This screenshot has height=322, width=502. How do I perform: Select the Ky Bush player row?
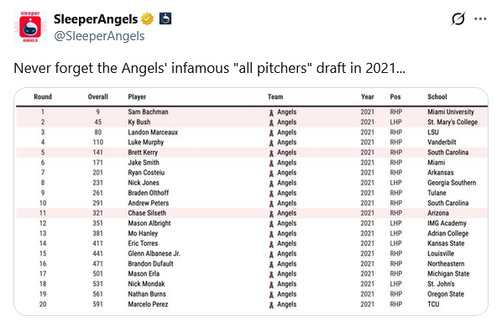[252, 122]
